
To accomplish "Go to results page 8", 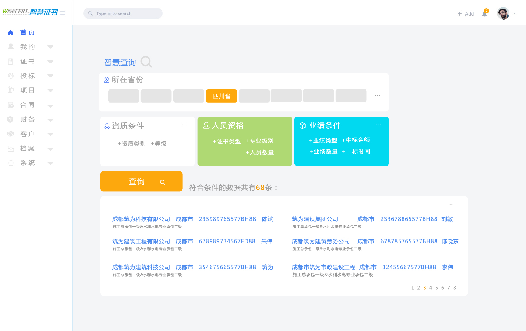I will coord(454,288).
